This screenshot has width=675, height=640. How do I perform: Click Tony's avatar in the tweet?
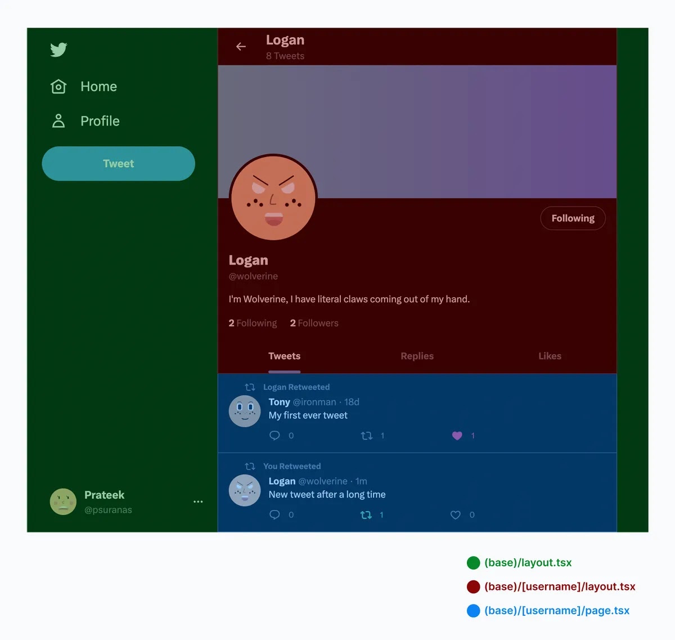(245, 411)
